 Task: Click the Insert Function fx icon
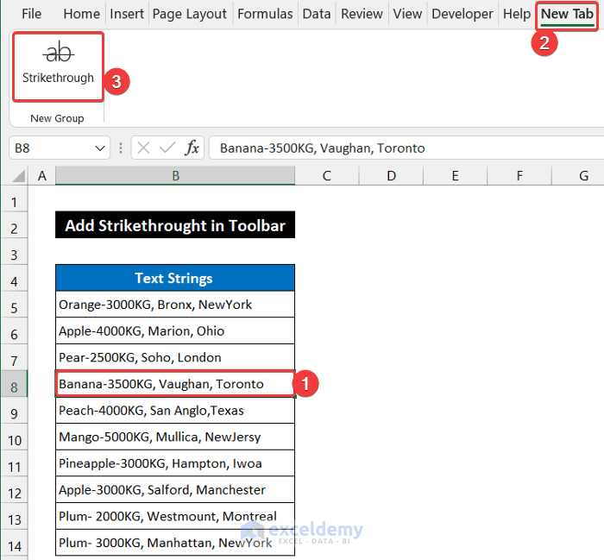click(x=192, y=148)
